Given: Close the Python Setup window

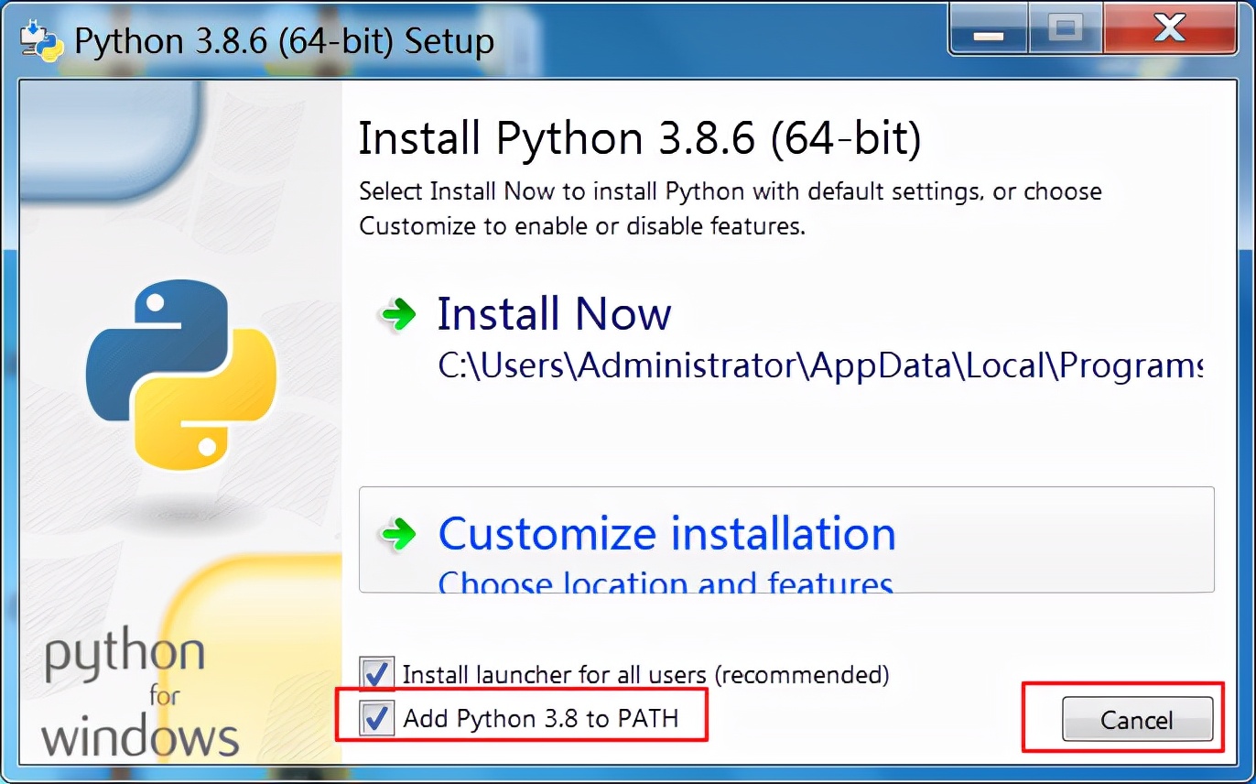Looking at the screenshot, I should coord(1169,29).
